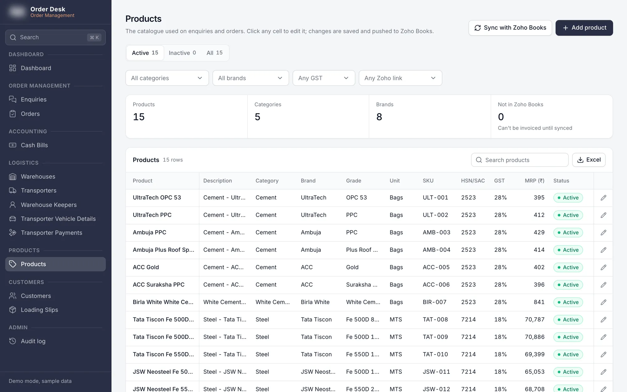Click the Loading Slips box icon
This screenshot has width=627, height=392.
tap(13, 310)
